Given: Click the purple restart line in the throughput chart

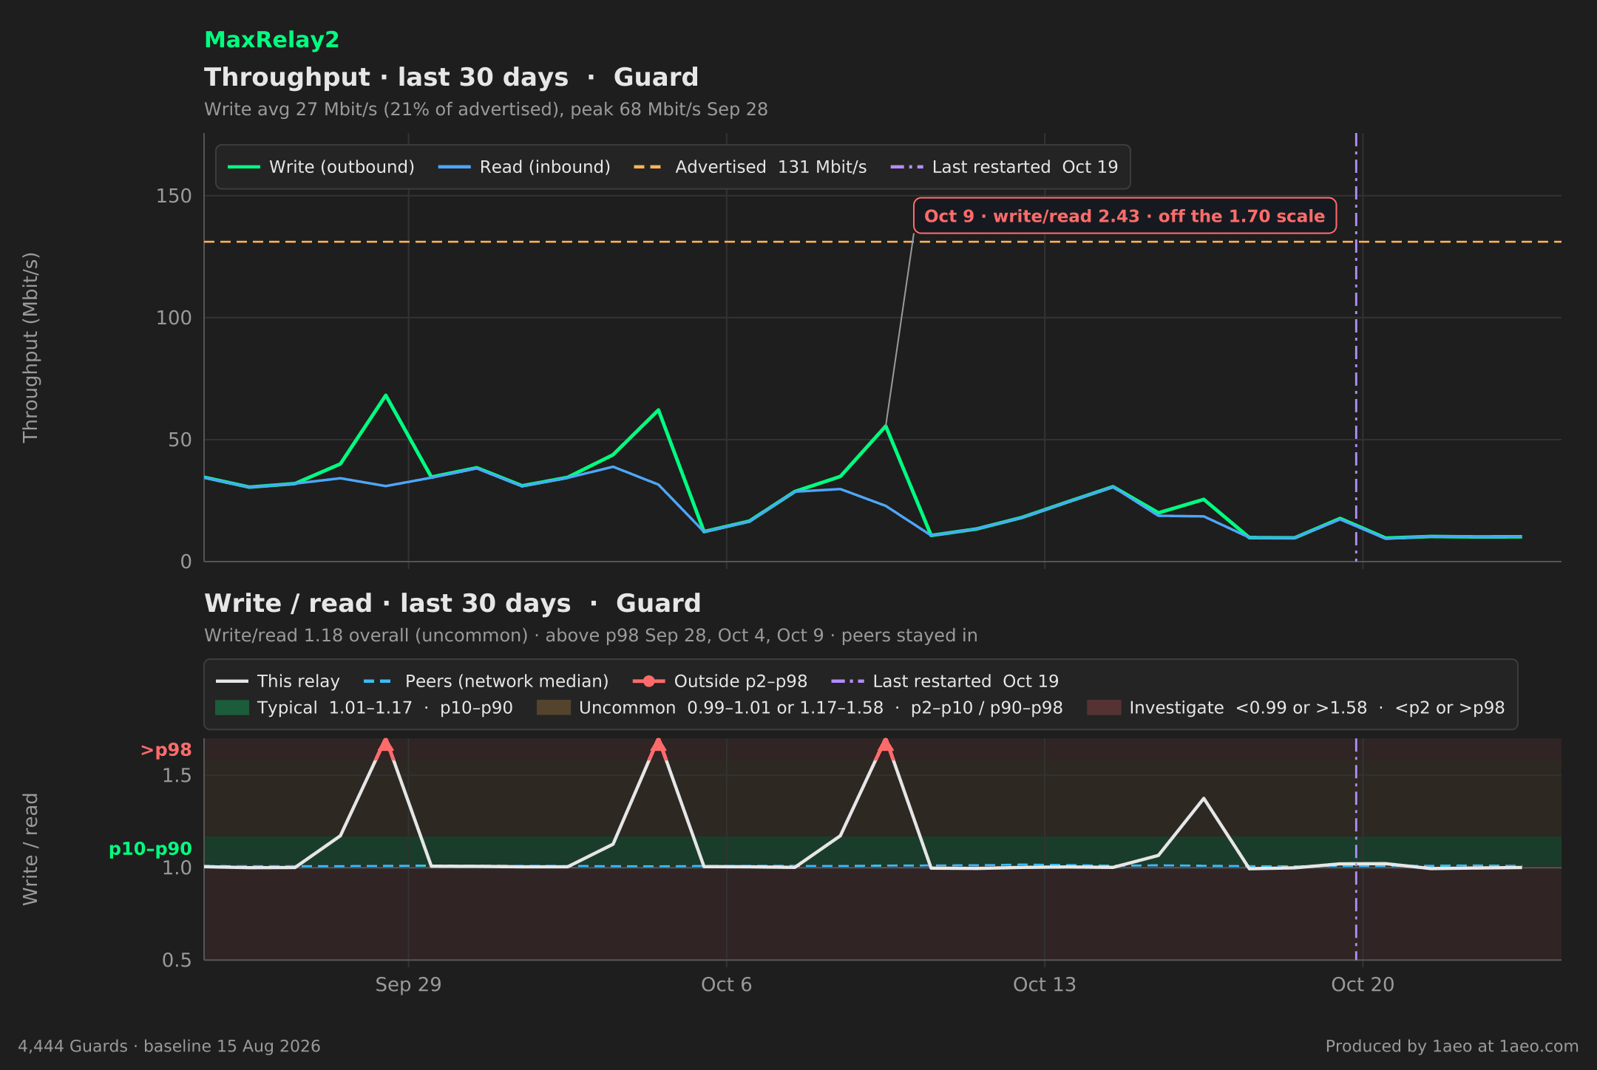Looking at the screenshot, I should tap(1356, 347).
